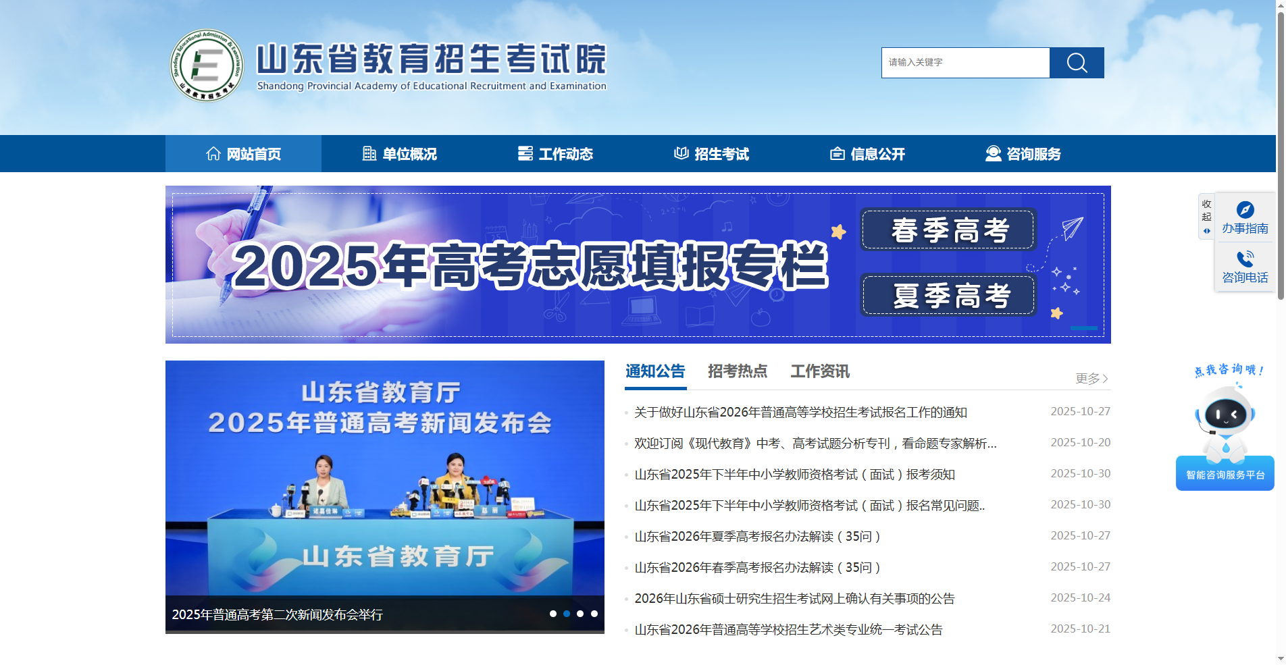Click the document icon beside 信息公开
Viewport: 1286px width, 665px height.
click(x=837, y=153)
